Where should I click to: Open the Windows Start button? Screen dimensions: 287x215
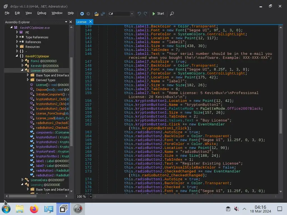(6, 209)
